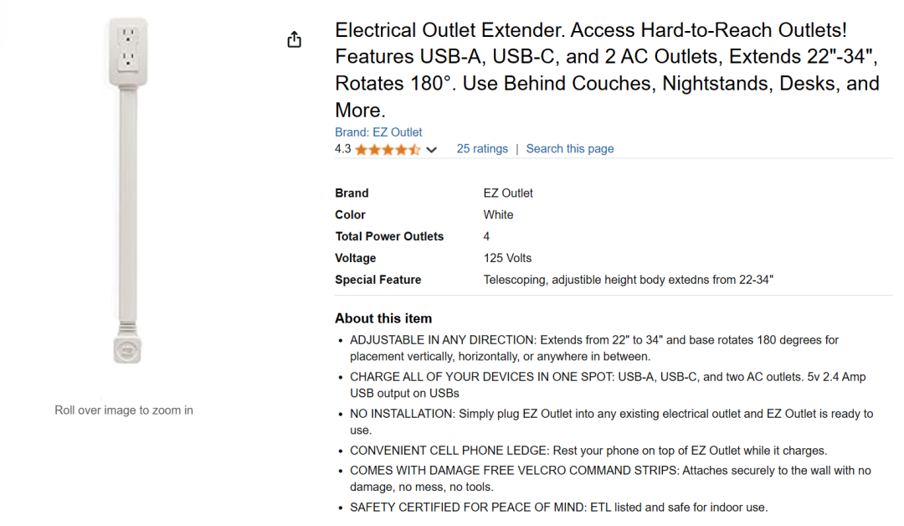Click the SAFETY CERTIFIED FOR PEACE OF MIND bullet
Image resolution: width=904 pixels, height=526 pixels.
(x=558, y=508)
